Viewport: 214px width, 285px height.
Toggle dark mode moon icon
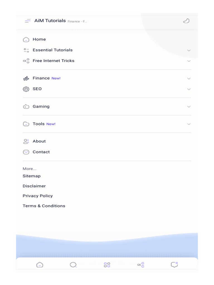(186, 21)
